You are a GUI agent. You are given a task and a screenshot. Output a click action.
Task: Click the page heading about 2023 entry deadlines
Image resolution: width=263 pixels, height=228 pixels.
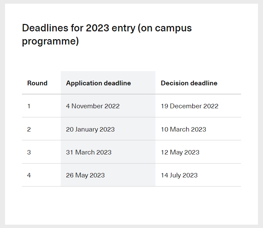click(x=107, y=34)
